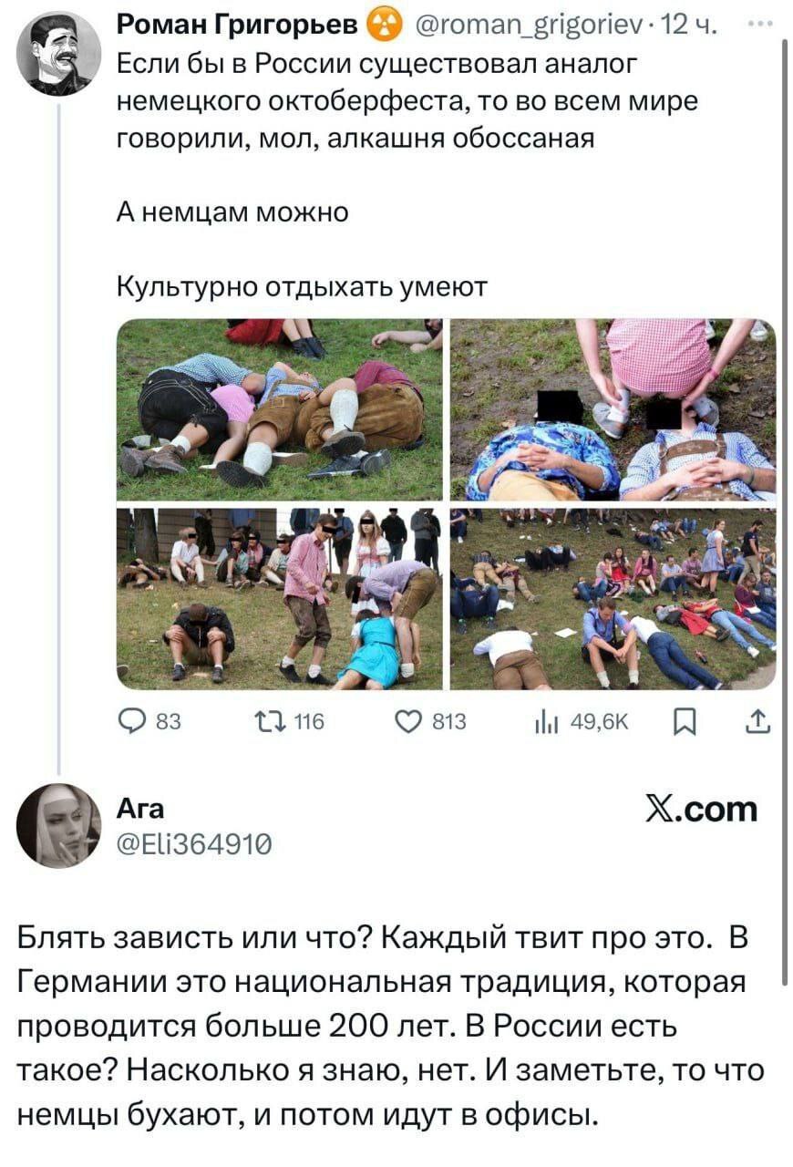Open the top-left photo of people lying on grass
793x1167 pixels.
281,409
